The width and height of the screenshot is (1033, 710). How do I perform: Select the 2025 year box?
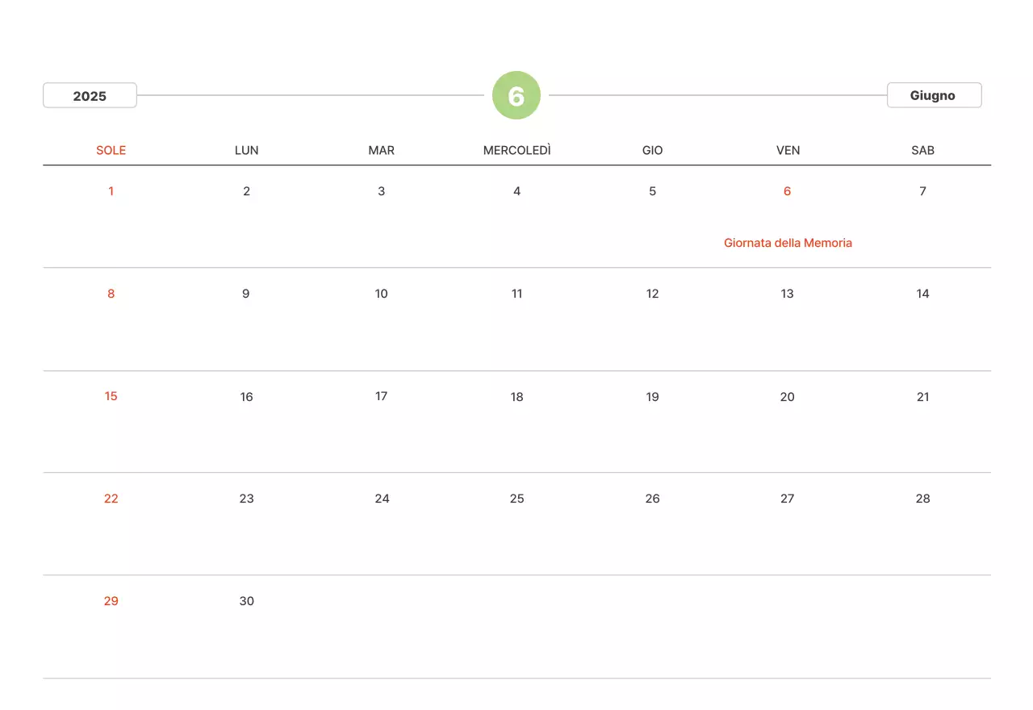click(x=90, y=96)
